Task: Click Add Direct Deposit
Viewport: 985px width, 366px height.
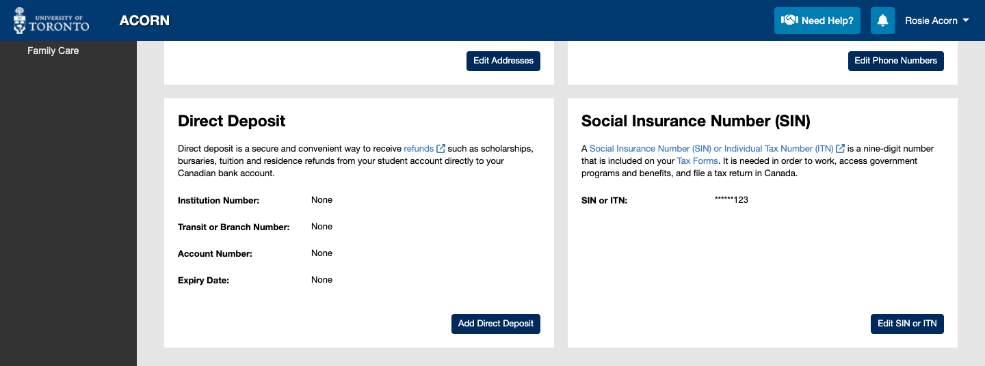Action: (496, 324)
